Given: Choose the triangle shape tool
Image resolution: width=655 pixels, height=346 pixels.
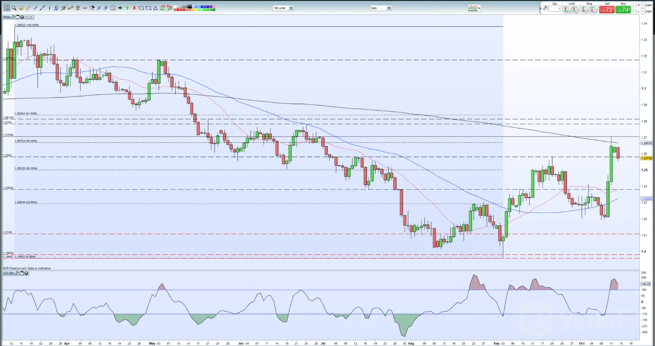Looking at the screenshot, I should pyautogui.click(x=155, y=8).
